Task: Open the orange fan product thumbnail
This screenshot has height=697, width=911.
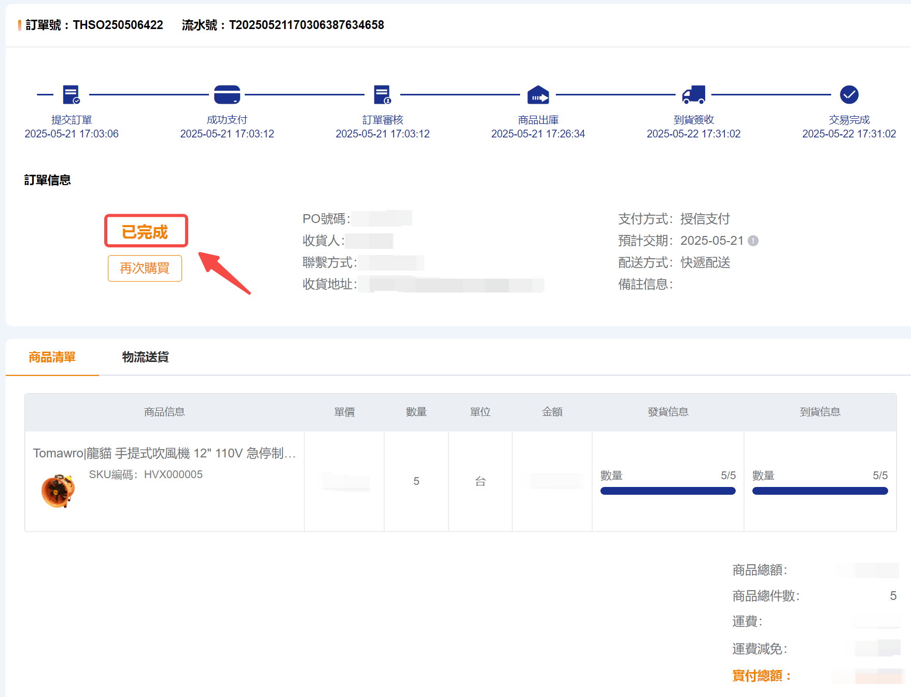Action: point(58,491)
